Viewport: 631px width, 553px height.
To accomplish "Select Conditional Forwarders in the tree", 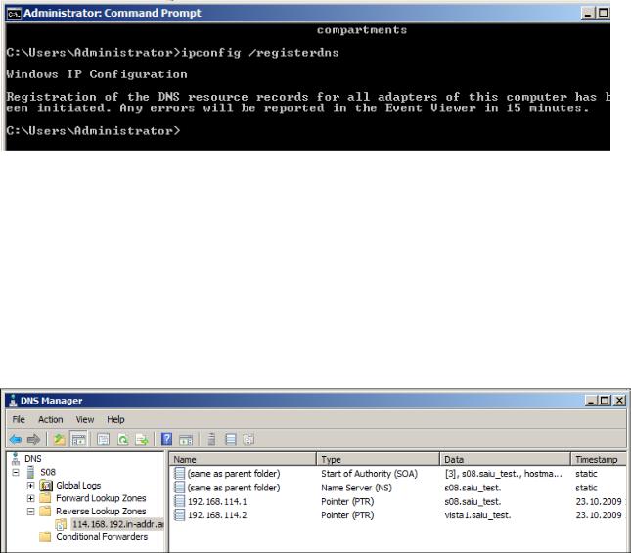I will click(102, 537).
